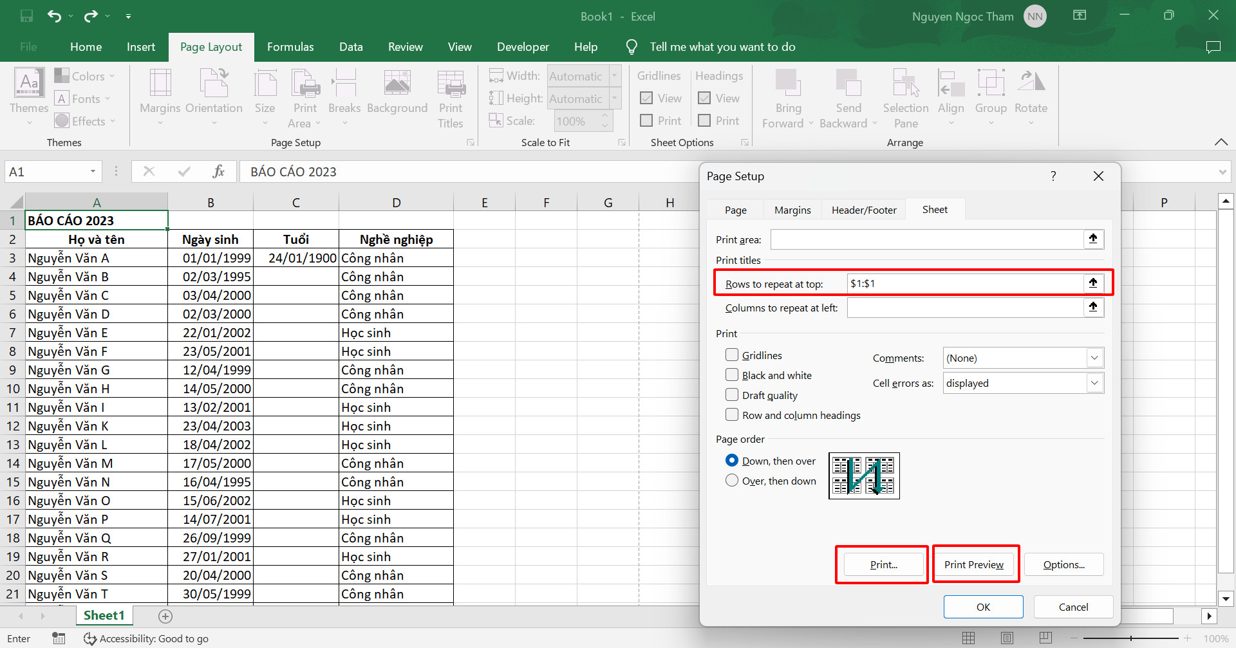Check the Black and white option
Screen dimensions: 1236x648
point(732,375)
